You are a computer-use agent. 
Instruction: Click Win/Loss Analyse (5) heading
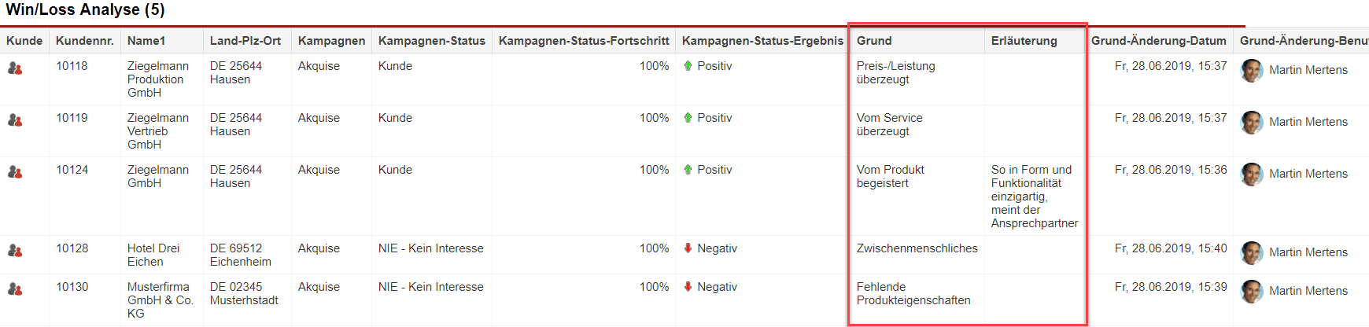point(85,10)
